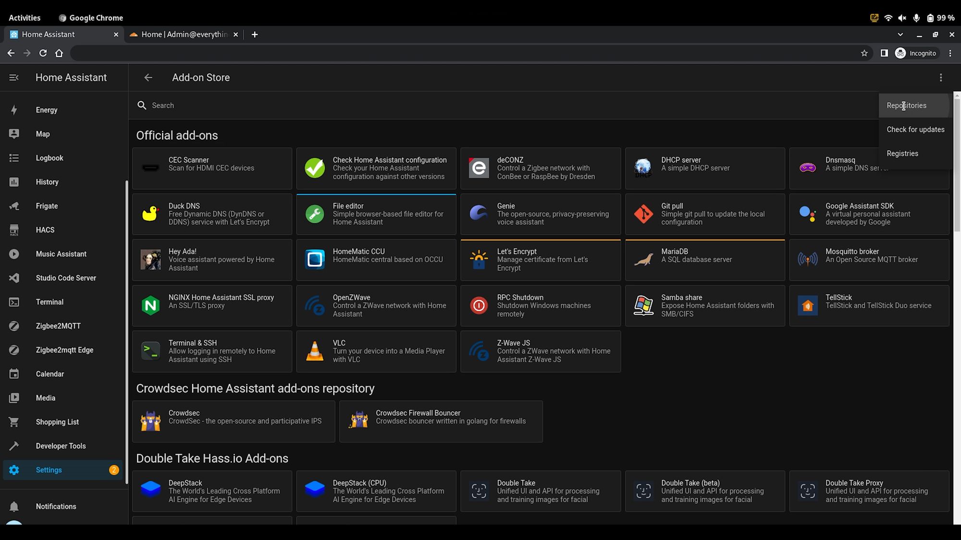Open the Double Take Proxy add-on
The height and width of the screenshot is (540, 961).
click(x=869, y=491)
